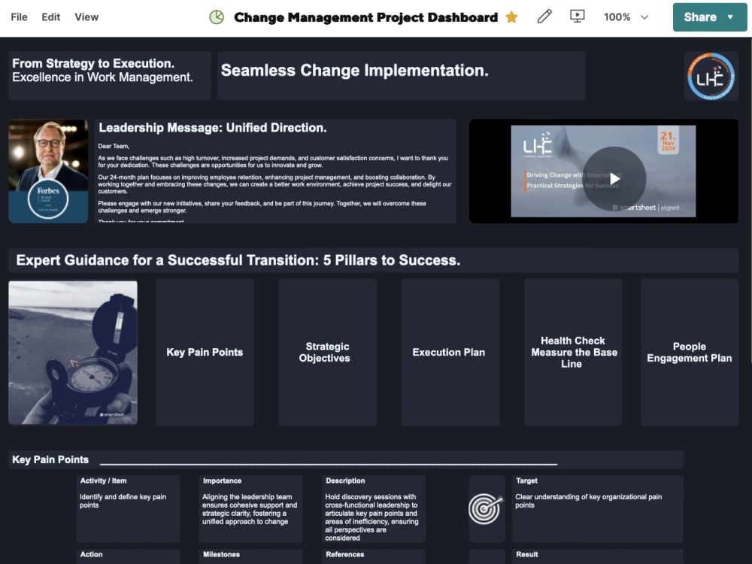Click the Target label
752x564 pixels.
click(x=526, y=481)
